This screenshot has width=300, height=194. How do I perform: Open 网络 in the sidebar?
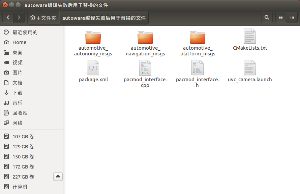(x=32, y=123)
